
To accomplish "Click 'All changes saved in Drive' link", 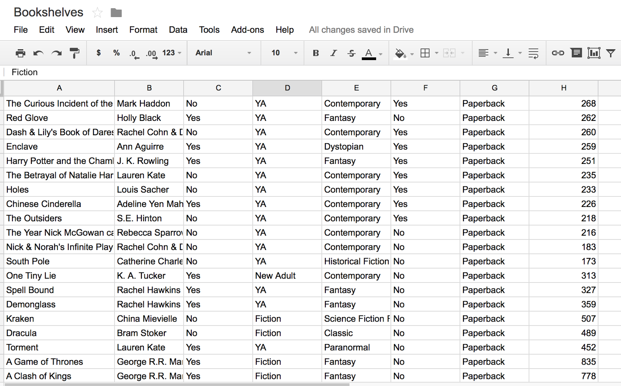I will pyautogui.click(x=361, y=30).
